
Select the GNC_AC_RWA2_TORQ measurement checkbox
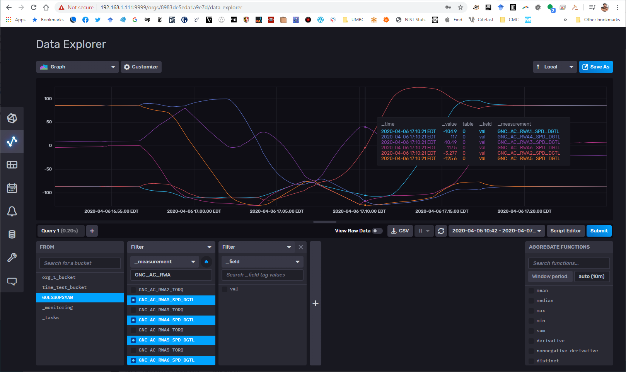pyautogui.click(x=133, y=290)
